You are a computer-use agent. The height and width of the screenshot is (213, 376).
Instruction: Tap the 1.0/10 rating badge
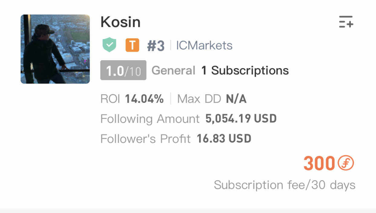123,70
